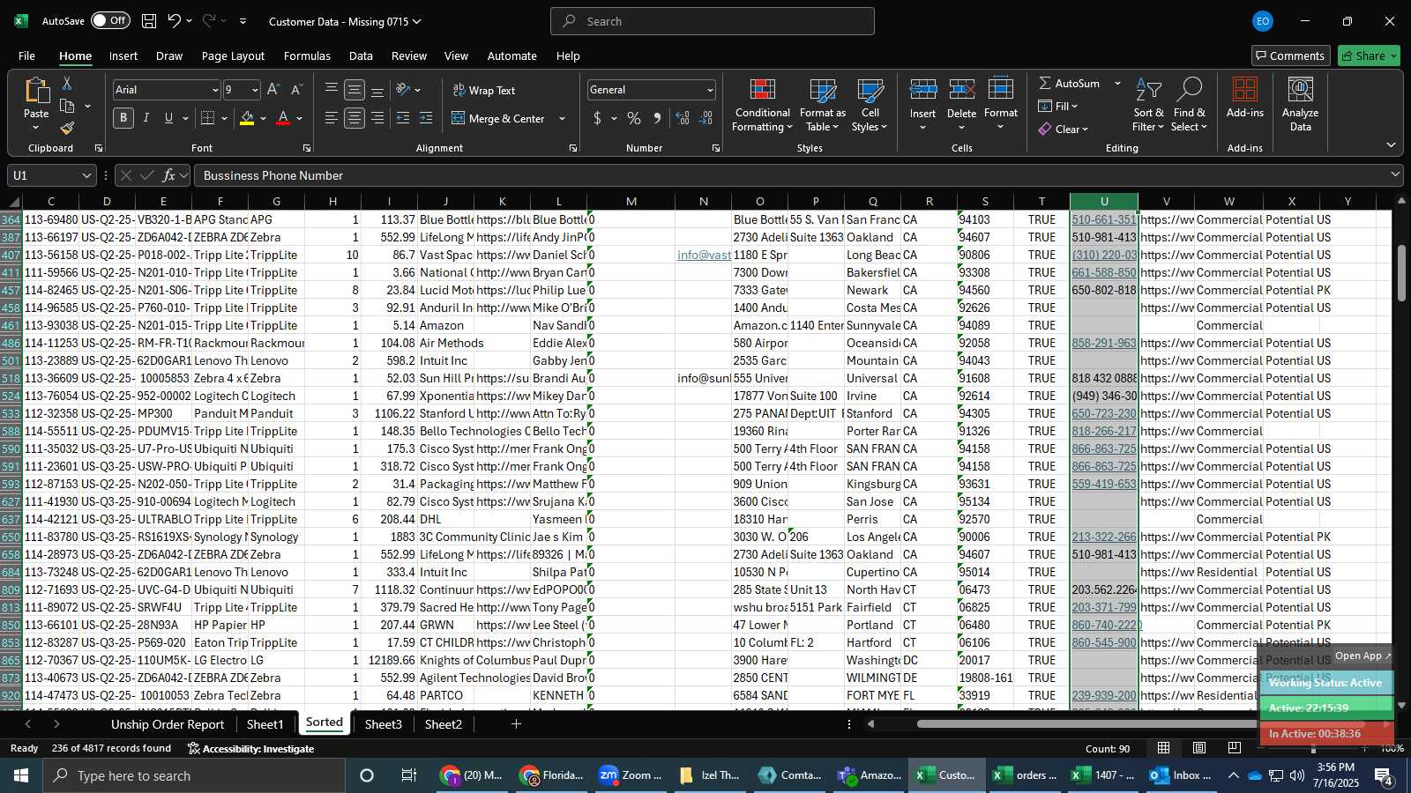
Task: Toggle Bold formatting
Action: tap(123, 118)
